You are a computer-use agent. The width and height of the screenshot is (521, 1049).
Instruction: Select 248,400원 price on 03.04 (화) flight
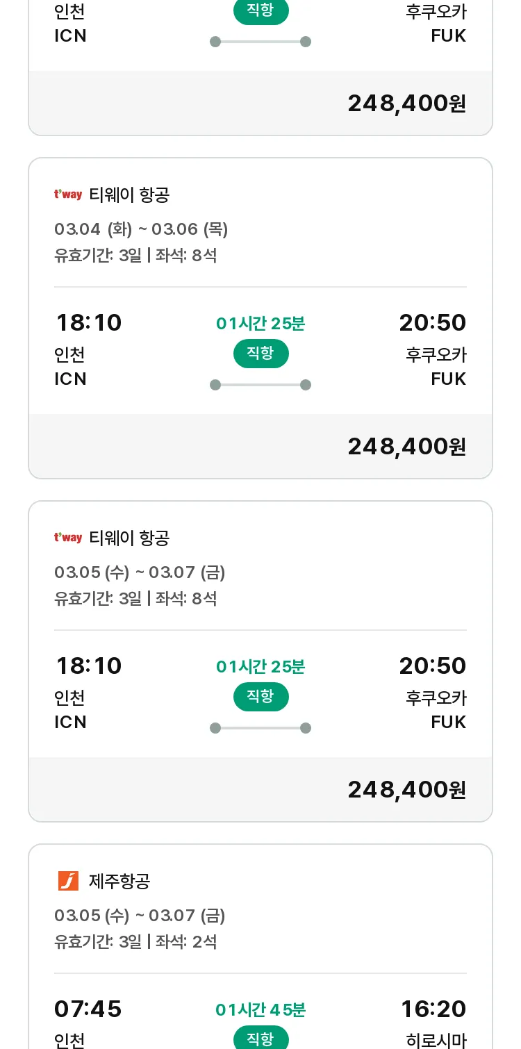(406, 447)
